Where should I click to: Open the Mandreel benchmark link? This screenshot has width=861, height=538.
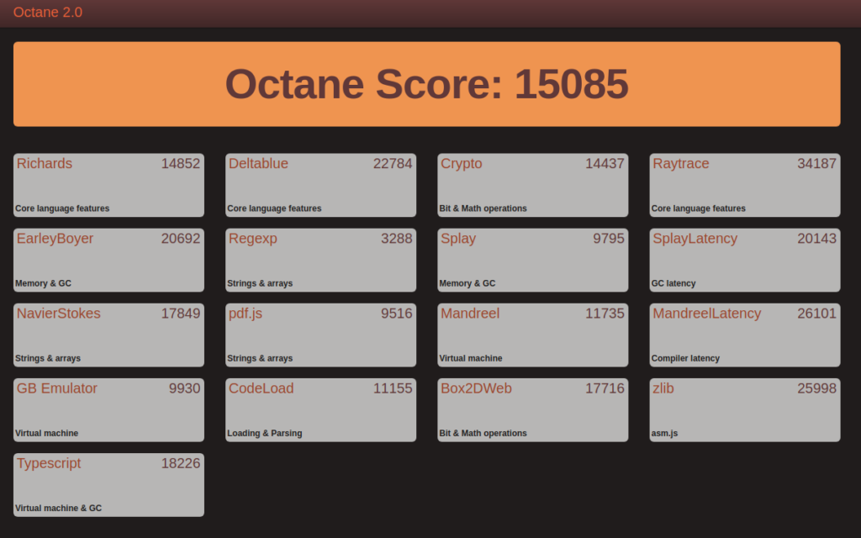470,314
